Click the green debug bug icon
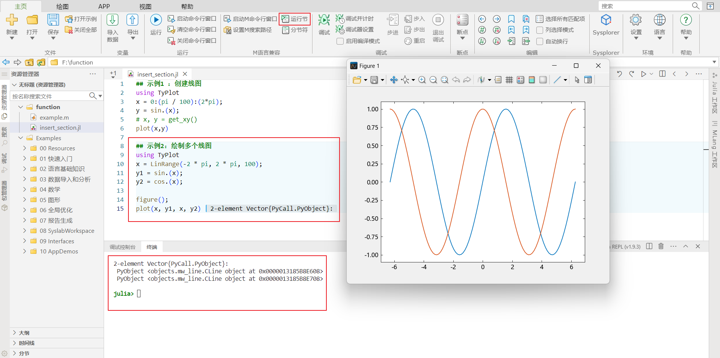The height and width of the screenshot is (358, 720). click(x=324, y=20)
